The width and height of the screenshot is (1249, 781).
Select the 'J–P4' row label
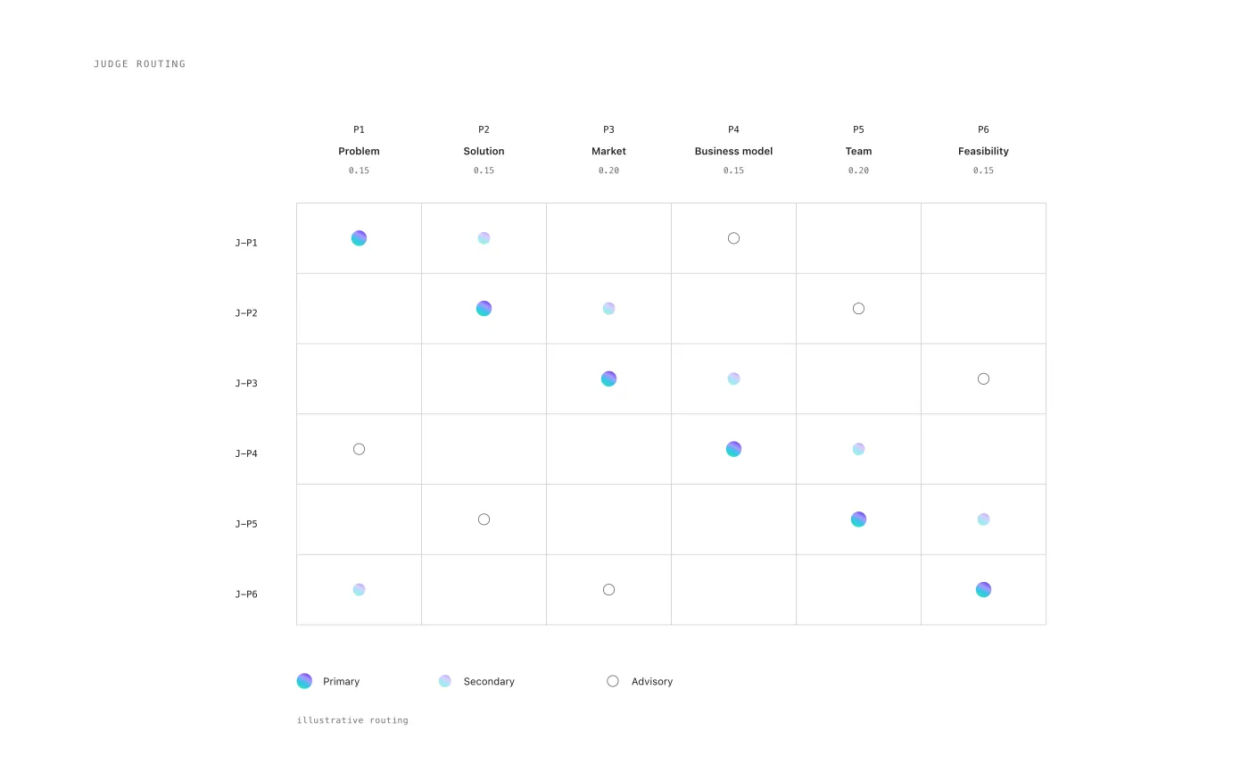tap(246, 453)
